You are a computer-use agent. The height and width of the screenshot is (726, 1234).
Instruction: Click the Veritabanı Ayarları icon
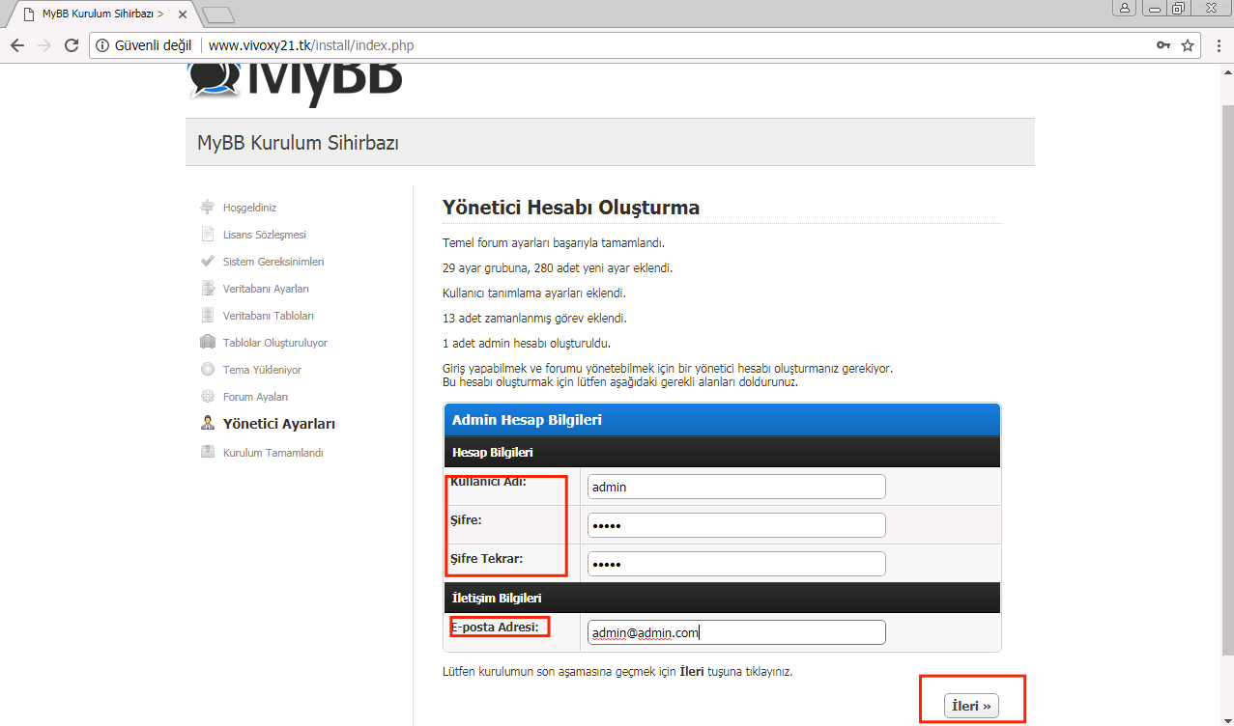tap(207, 288)
